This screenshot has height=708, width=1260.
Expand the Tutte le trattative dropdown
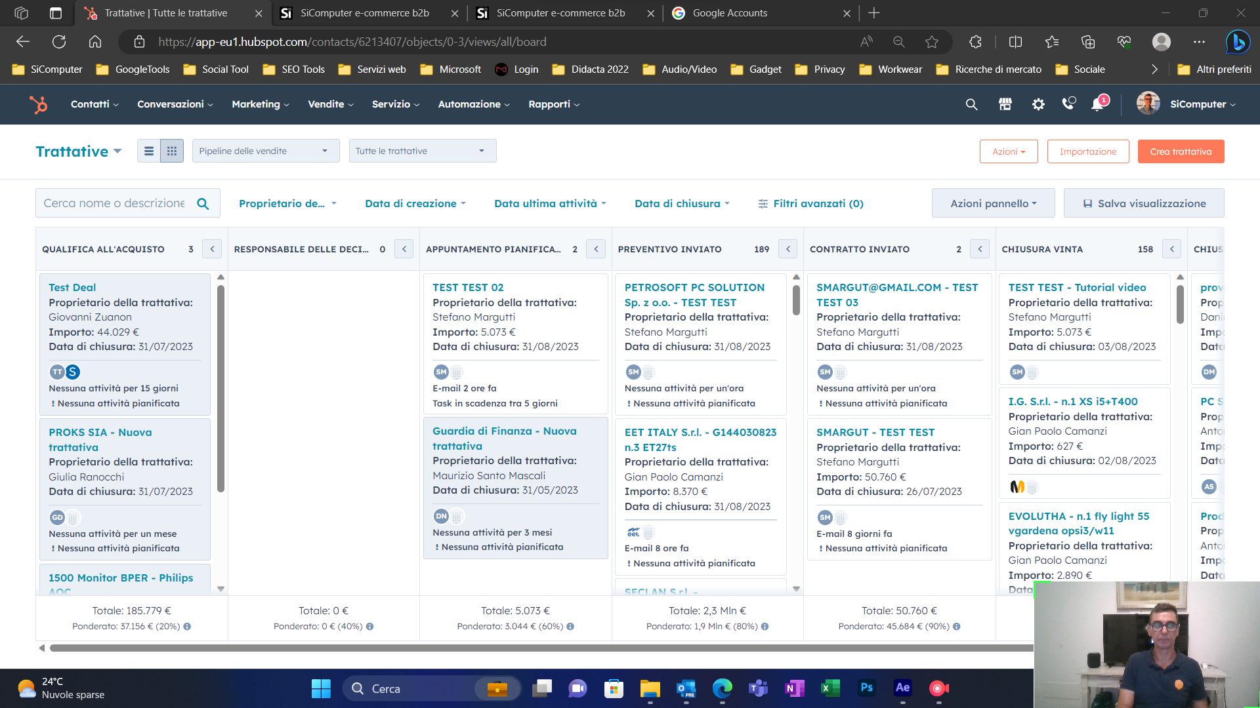point(422,151)
